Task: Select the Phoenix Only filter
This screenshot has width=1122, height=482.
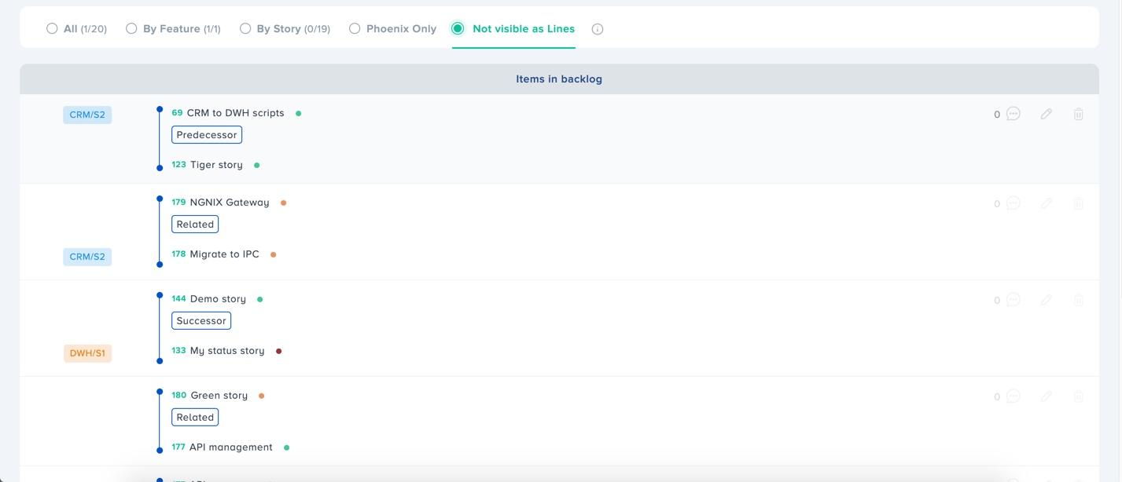Action: pos(355,28)
